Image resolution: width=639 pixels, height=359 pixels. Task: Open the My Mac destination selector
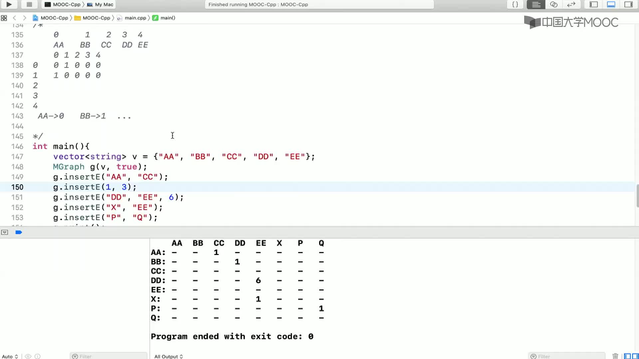point(101,4)
